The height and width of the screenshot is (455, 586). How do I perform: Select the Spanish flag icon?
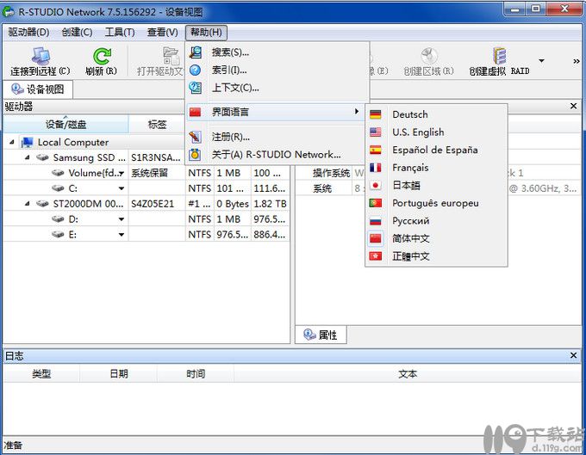[376, 150]
